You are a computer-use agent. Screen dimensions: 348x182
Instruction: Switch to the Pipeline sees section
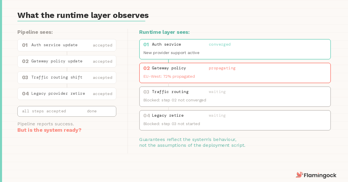(35, 32)
